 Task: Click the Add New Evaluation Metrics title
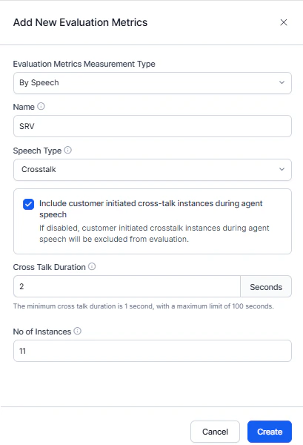pos(81,22)
